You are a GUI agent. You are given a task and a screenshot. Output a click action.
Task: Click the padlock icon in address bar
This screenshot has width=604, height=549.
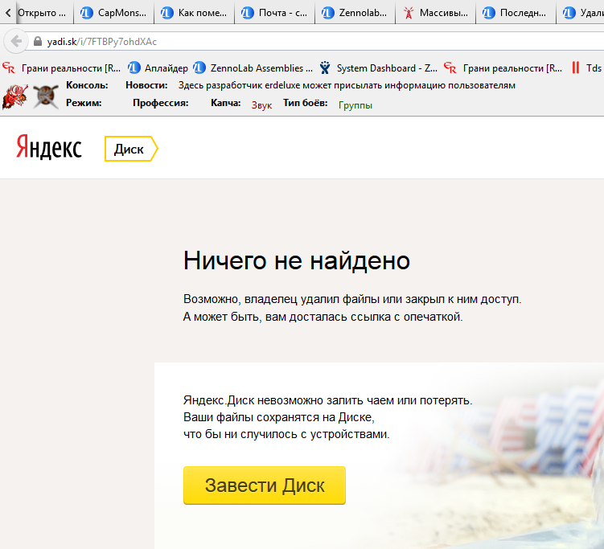[x=37, y=42]
